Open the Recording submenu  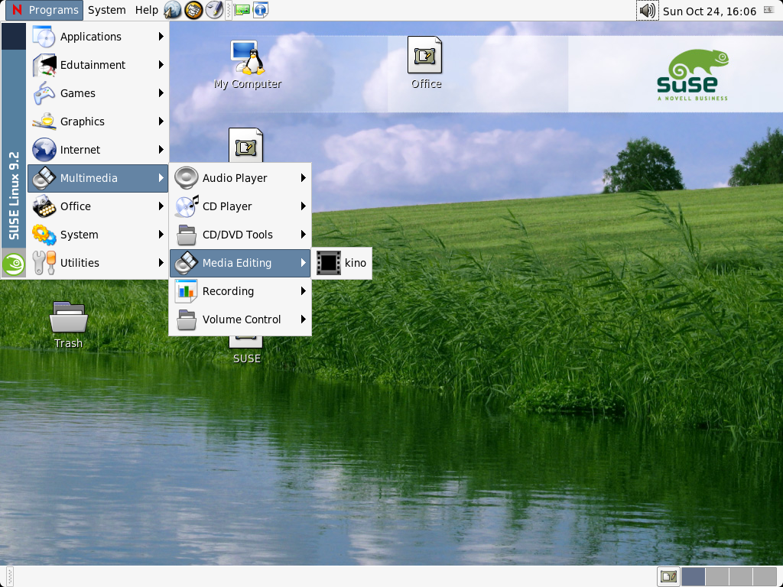(240, 291)
